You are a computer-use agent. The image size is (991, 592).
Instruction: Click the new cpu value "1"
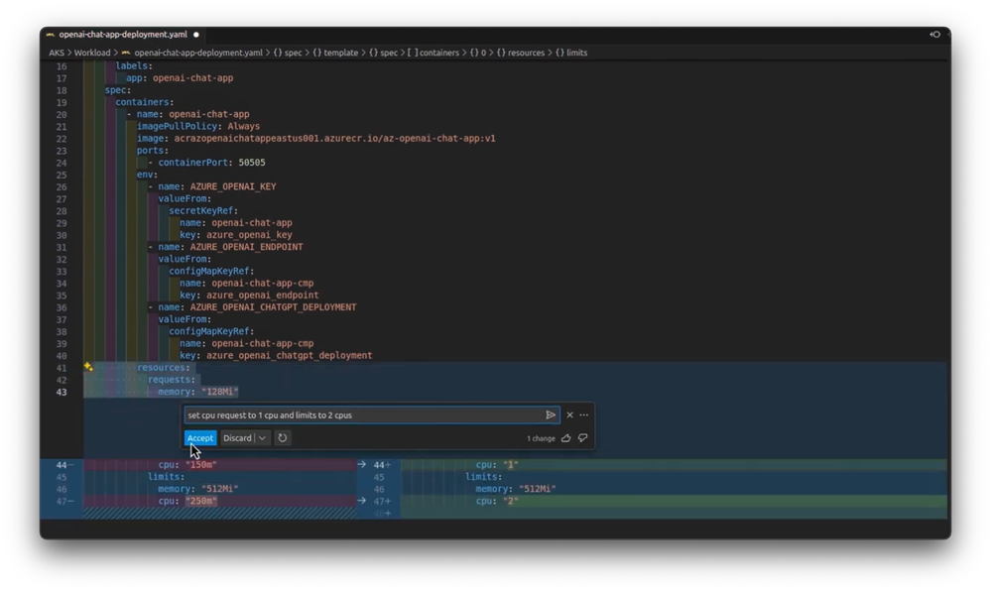[511, 464]
